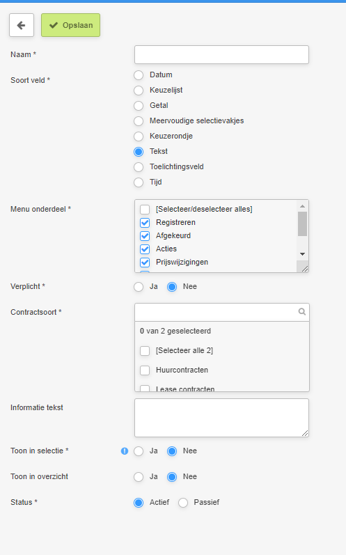
Task: Click the blue info icon beside Toon in selectie
Action: point(125,451)
